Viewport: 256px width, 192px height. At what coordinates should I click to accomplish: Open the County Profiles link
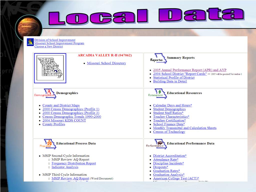54,124
